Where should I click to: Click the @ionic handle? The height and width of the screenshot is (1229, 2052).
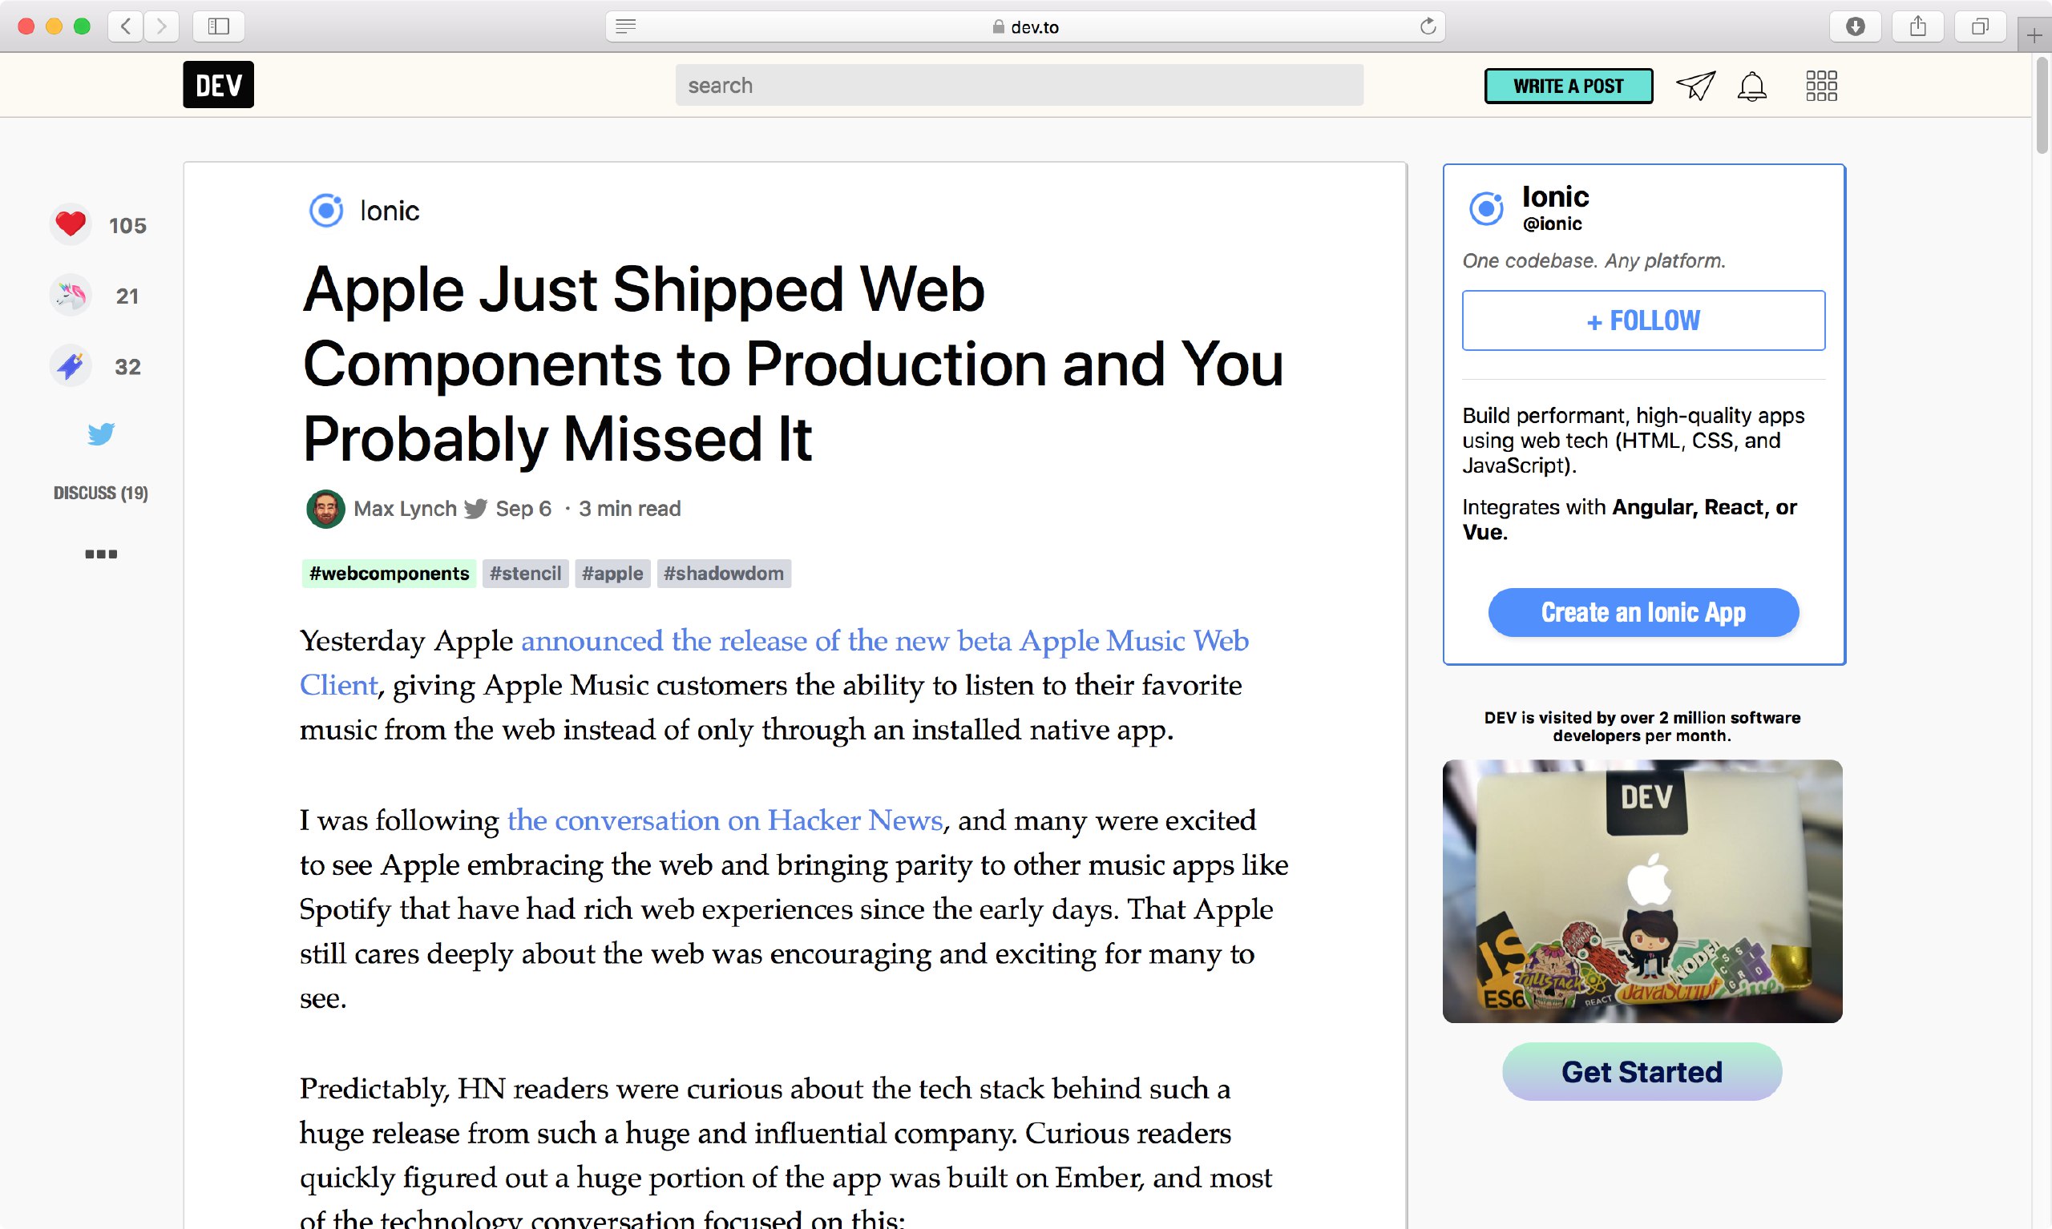1552,224
